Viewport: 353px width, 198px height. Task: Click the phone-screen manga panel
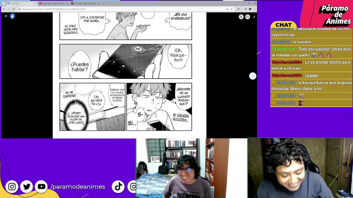coord(125,62)
